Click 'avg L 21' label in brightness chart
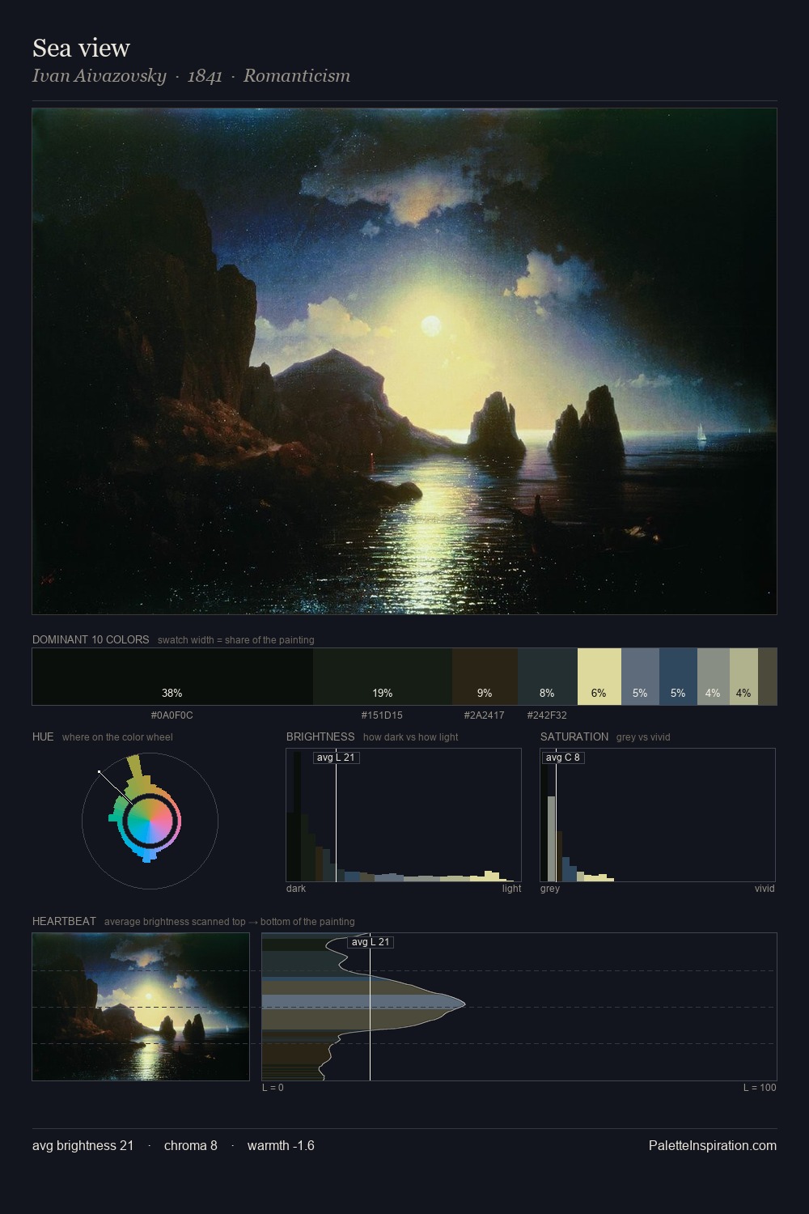Screen dimensions: 809x1214 click(336, 758)
